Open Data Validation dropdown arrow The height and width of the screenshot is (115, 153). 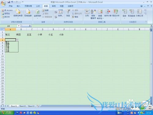(103, 18)
